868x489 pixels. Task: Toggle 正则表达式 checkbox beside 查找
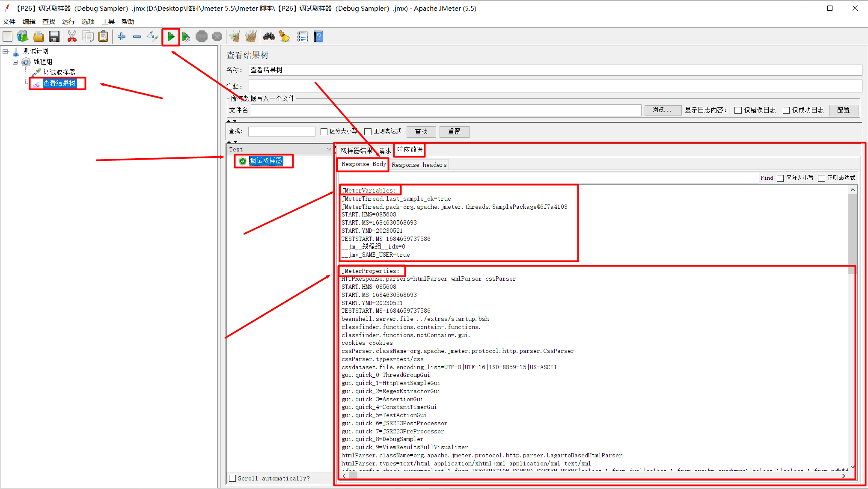[x=368, y=132]
